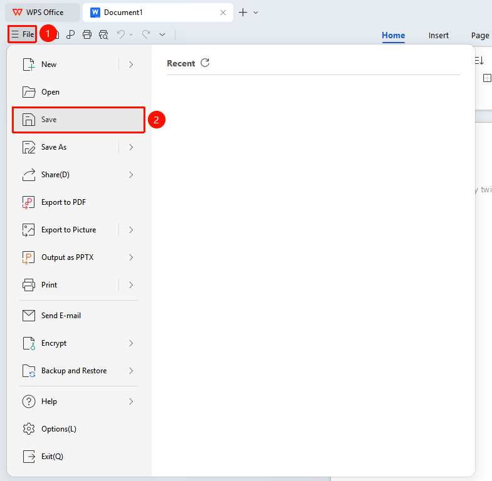Choose Export to PDF menu entry

pyautogui.click(x=78, y=202)
